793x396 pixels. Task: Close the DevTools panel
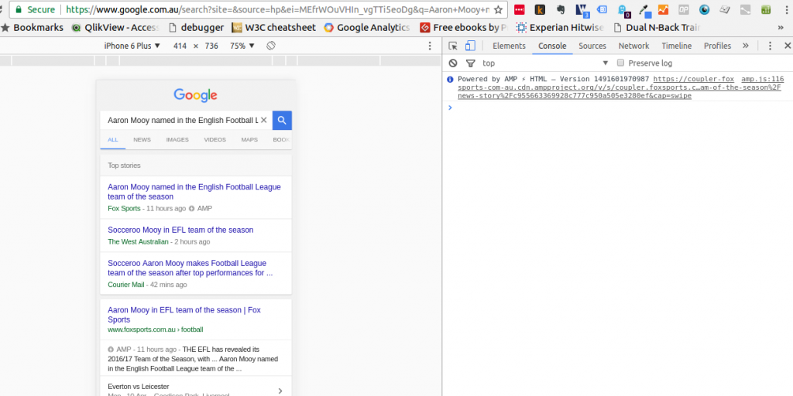(787, 46)
